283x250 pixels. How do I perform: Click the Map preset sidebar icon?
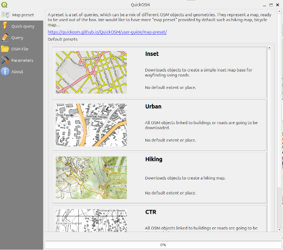[x=5, y=15]
